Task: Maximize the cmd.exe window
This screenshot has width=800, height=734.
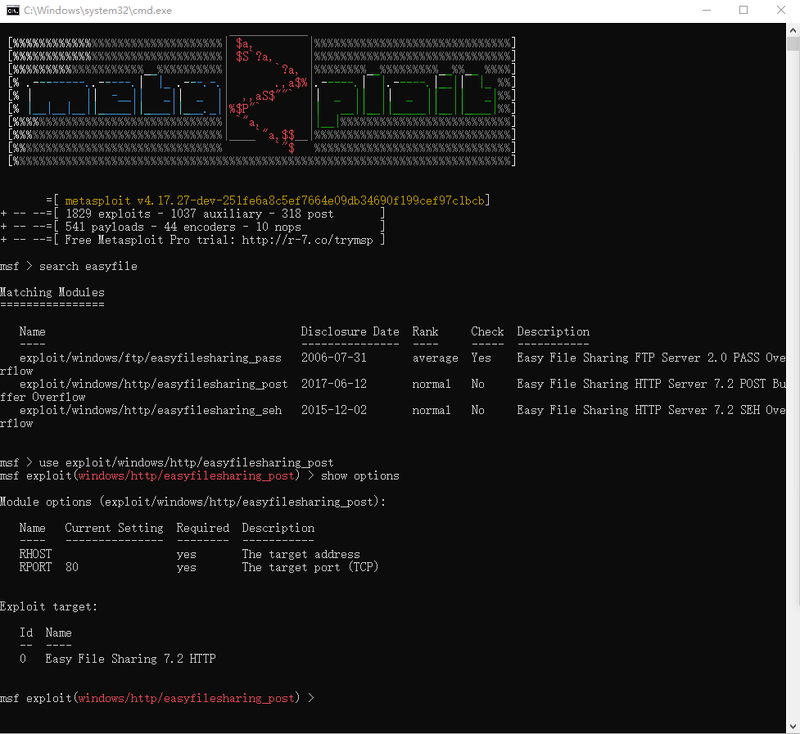Action: 744,10
